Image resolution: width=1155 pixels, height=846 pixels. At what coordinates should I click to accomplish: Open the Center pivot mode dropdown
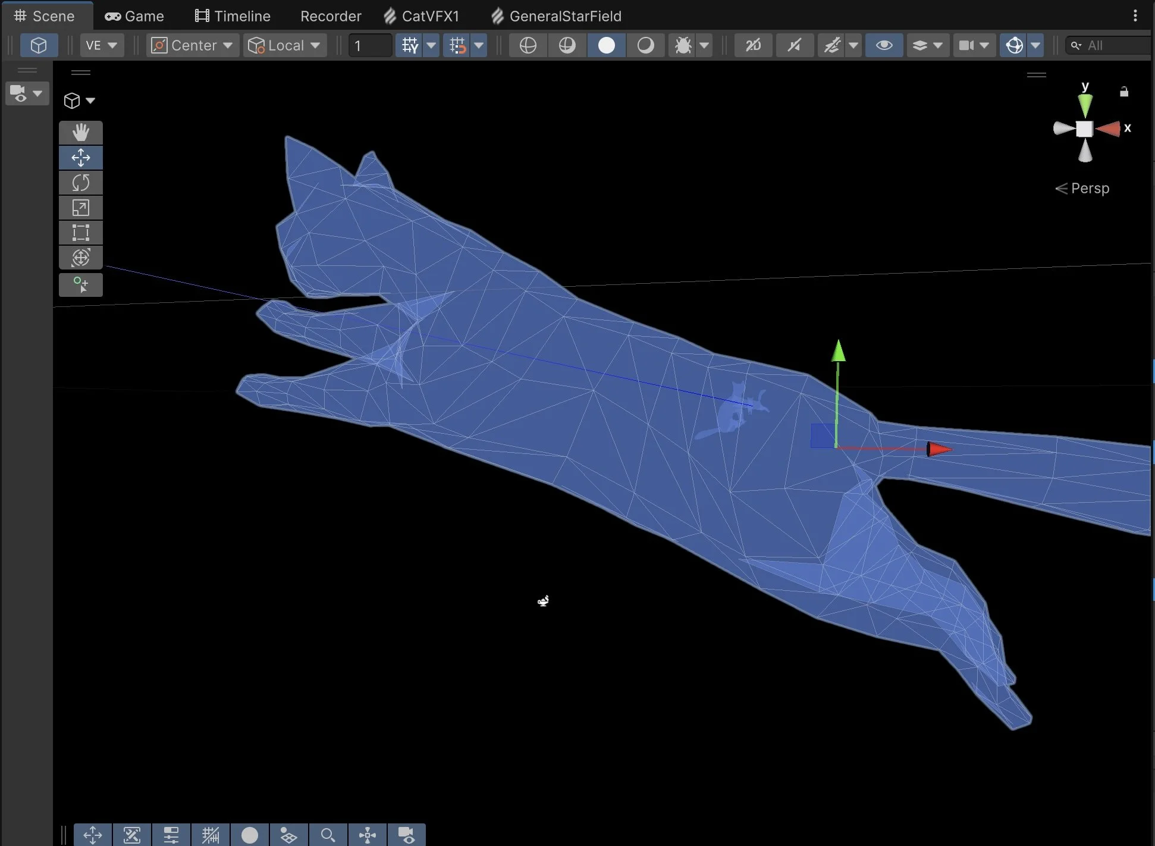point(192,45)
